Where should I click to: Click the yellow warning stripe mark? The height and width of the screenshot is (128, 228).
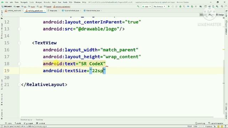point(224,49)
